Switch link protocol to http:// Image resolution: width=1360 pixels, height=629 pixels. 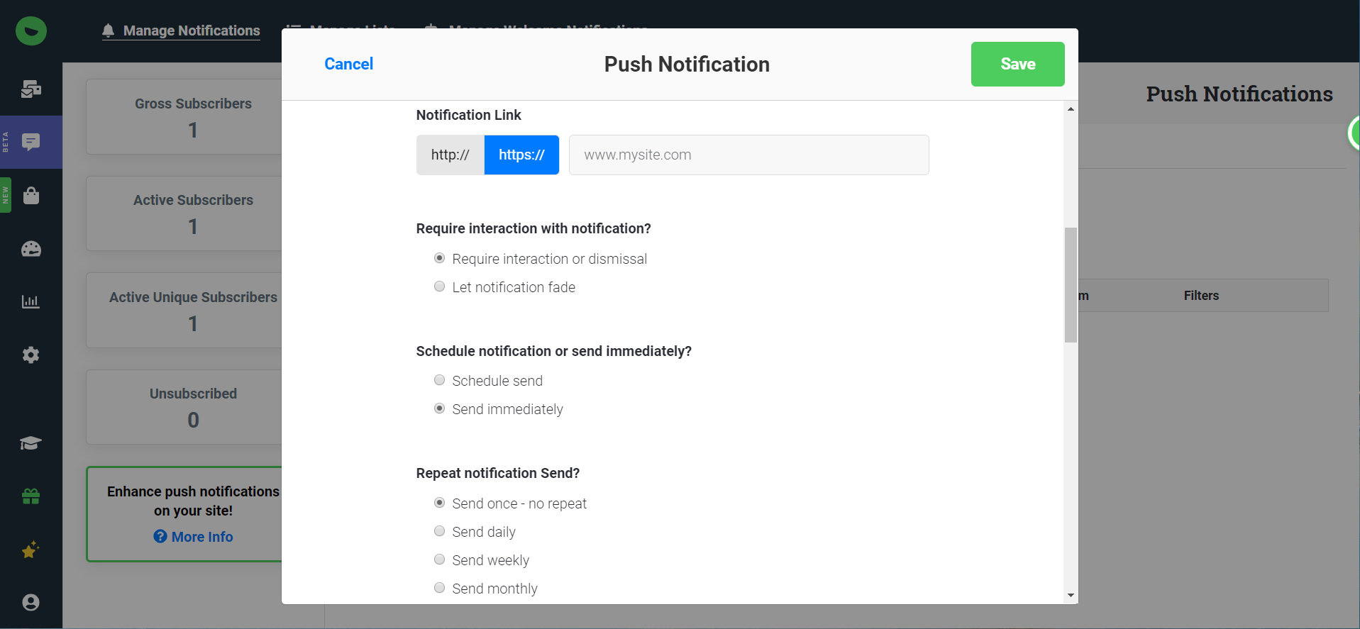[x=450, y=155]
